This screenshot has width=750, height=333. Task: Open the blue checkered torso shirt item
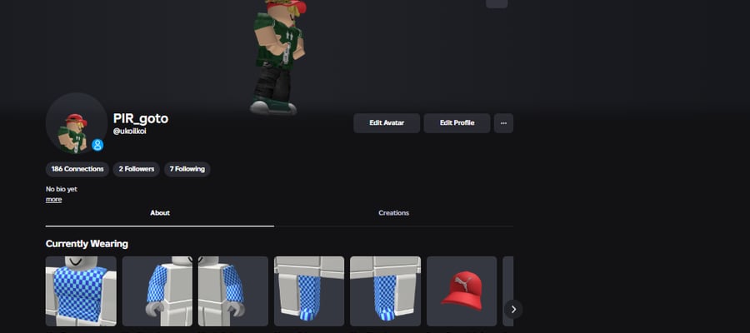(81, 291)
